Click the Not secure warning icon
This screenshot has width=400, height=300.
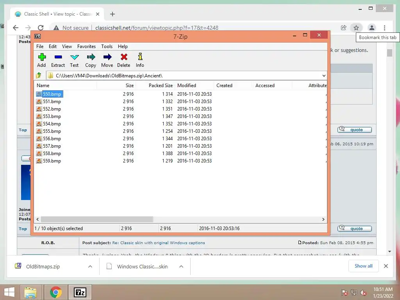click(56, 28)
